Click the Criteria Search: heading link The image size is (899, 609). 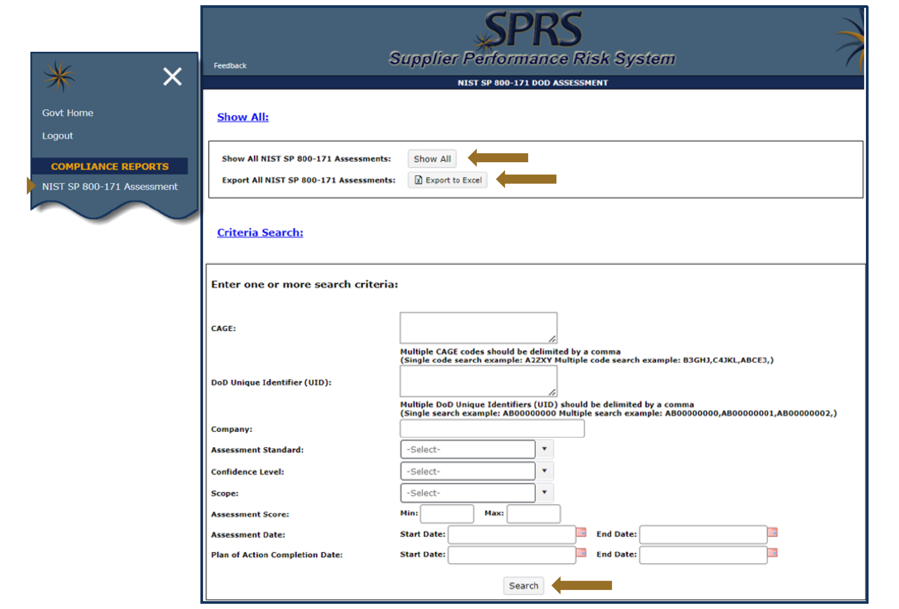coord(260,233)
